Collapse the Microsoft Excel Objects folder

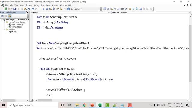click(4, 22)
